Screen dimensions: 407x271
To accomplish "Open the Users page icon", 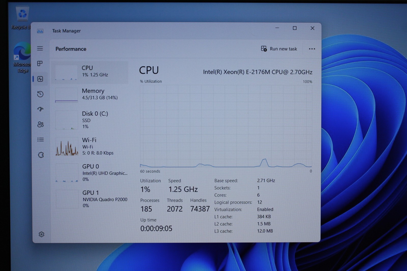I will [40, 124].
